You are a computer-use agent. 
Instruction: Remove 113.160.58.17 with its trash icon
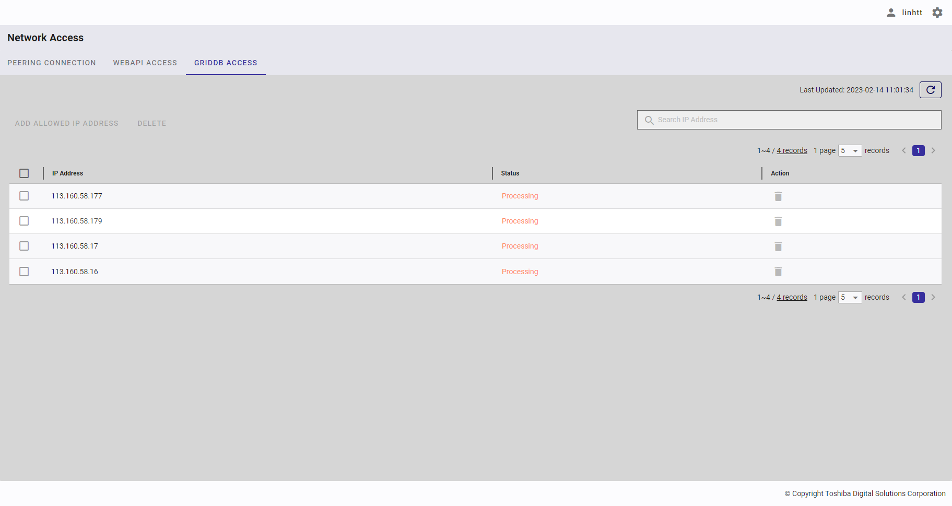(x=778, y=246)
